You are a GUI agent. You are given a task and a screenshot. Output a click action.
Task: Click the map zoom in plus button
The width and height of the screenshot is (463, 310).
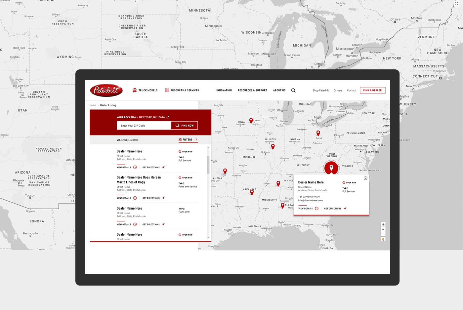[x=383, y=229]
